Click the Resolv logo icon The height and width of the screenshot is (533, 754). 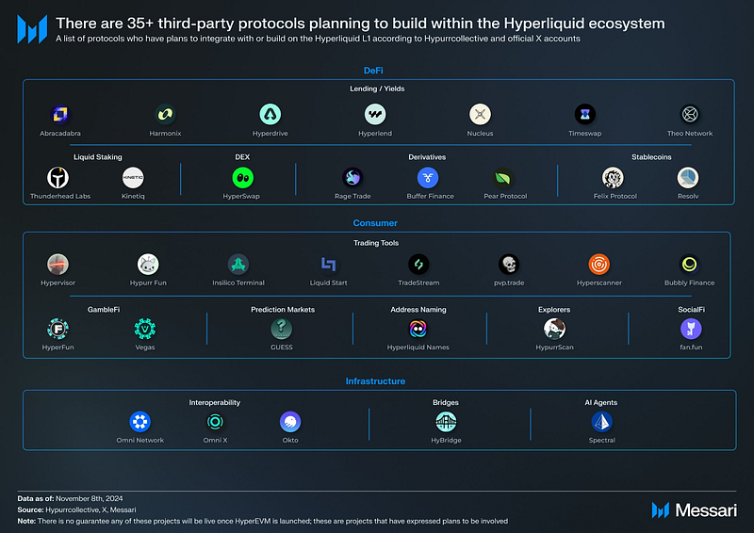(688, 178)
